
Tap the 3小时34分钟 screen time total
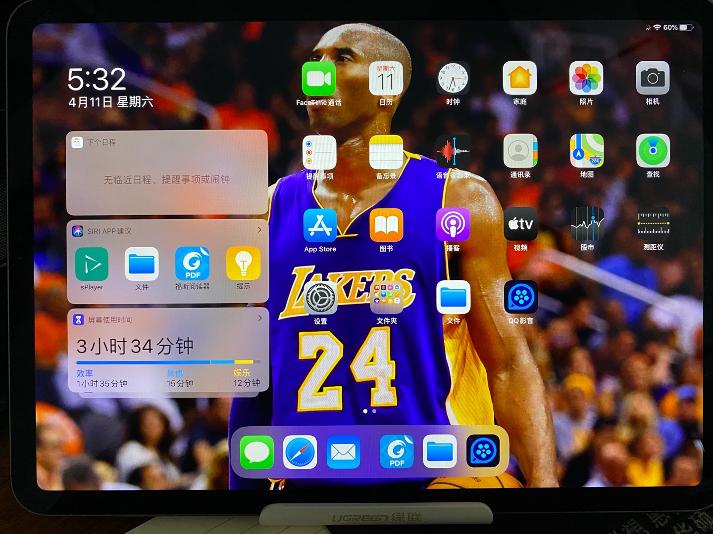coord(135,346)
